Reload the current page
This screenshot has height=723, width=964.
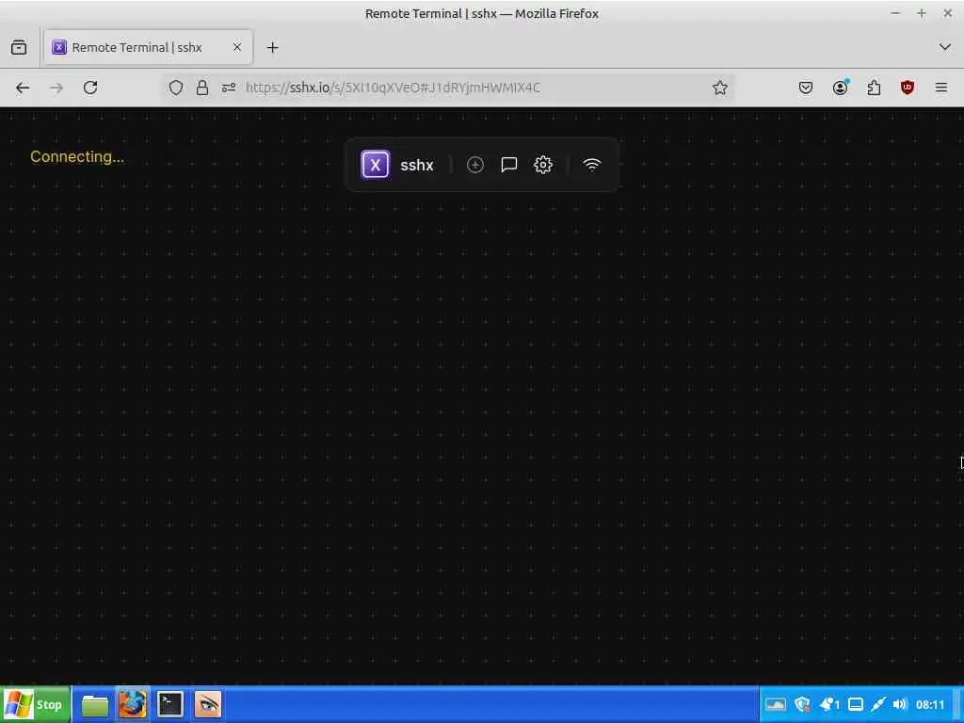[90, 88]
